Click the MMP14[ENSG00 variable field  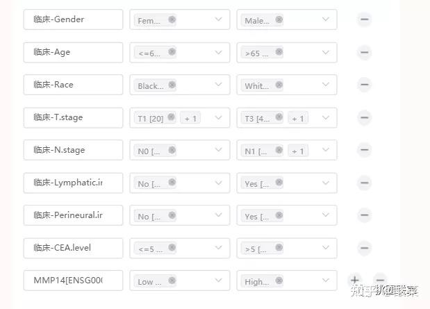(x=73, y=281)
